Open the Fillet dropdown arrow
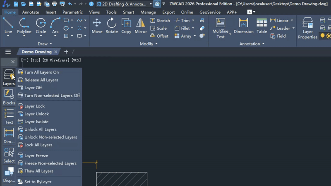Image resolution: width=331 pixels, height=186 pixels. tap(193, 28)
